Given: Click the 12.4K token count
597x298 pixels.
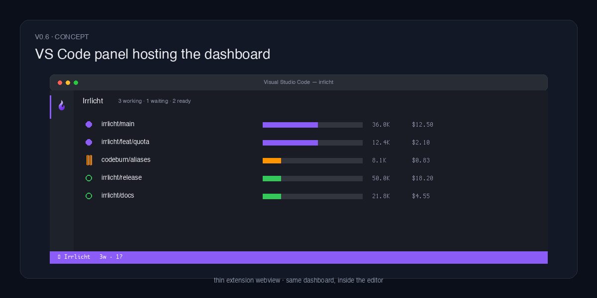Looking at the screenshot, I should (381, 143).
